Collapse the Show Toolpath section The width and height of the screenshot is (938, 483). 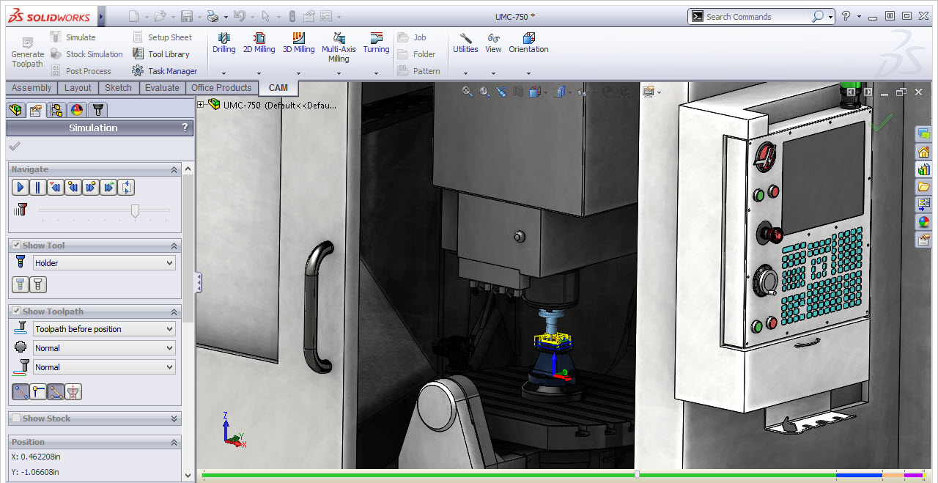pos(174,311)
